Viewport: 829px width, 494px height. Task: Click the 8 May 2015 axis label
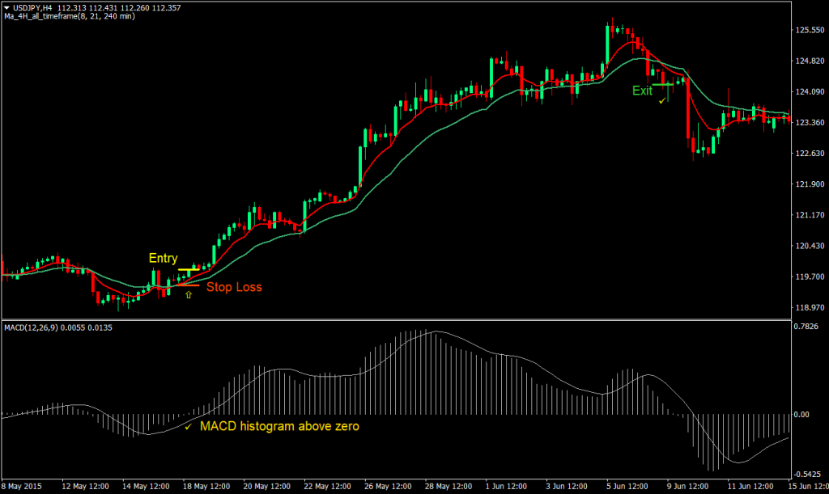click(20, 487)
